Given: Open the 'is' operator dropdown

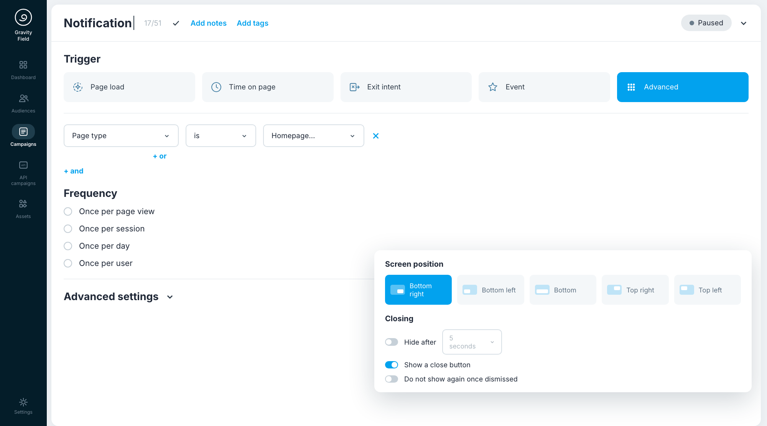Looking at the screenshot, I should (x=221, y=135).
